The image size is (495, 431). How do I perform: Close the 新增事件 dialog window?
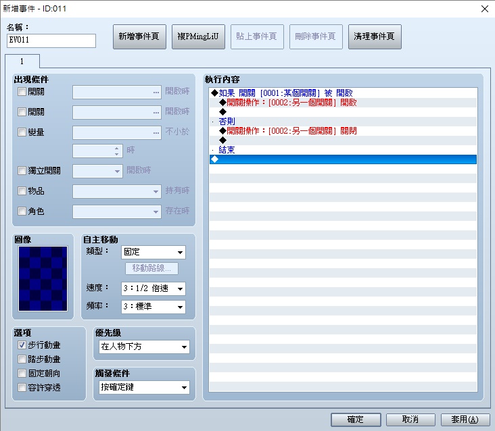click(x=485, y=9)
